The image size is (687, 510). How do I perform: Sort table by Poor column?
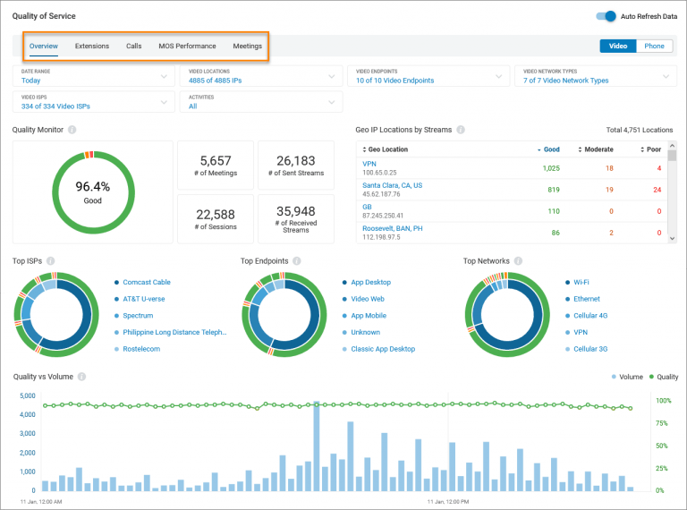(653, 149)
